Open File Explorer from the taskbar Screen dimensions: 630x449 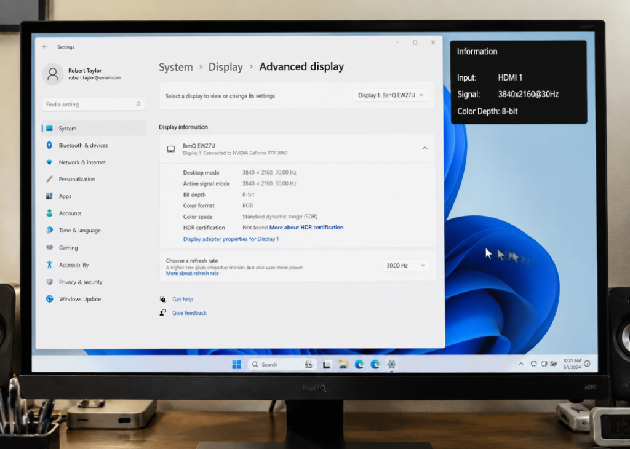point(343,364)
